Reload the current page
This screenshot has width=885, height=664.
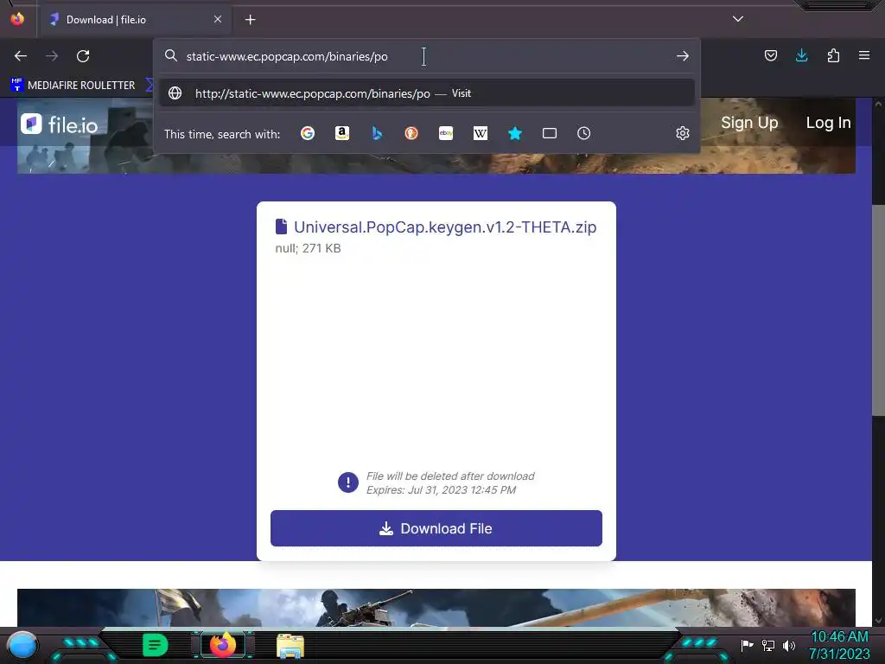pos(83,56)
